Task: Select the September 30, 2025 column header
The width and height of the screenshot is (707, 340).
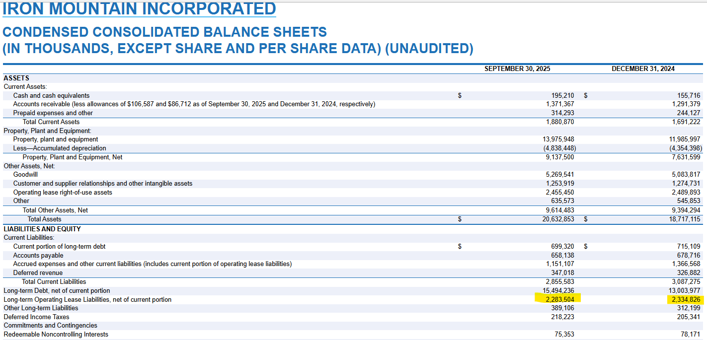Action: [517, 68]
